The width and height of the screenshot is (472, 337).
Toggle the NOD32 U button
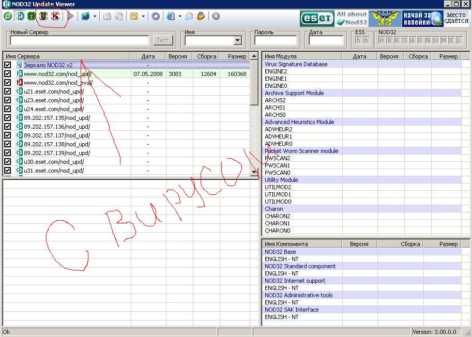436,40
